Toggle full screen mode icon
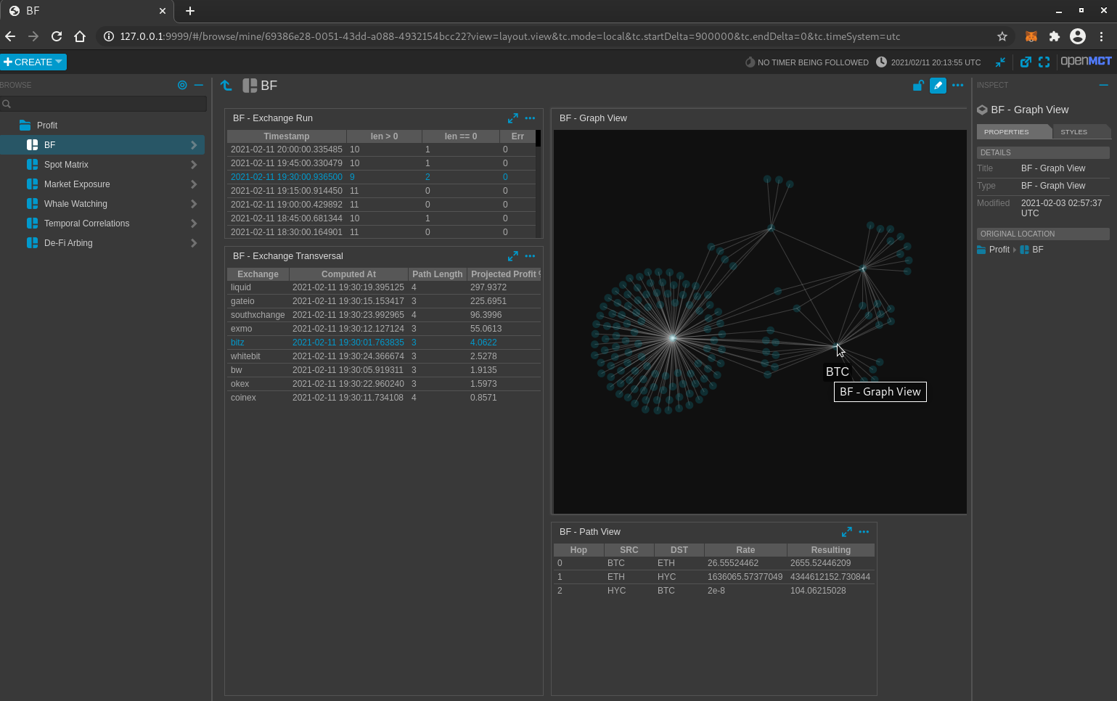1117x701 pixels. coord(1044,62)
